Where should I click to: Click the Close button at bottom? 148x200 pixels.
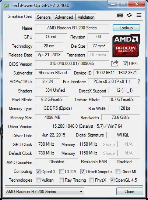[x=130, y=191]
